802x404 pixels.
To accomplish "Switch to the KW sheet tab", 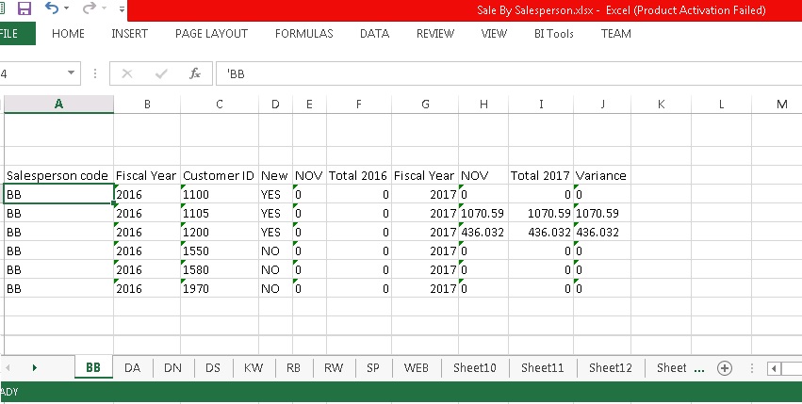I will tap(254, 367).
